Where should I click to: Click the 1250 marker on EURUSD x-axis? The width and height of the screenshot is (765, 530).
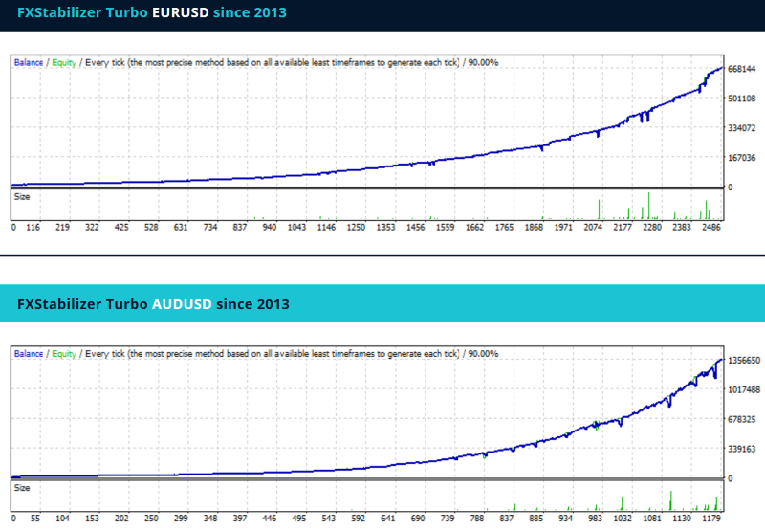356,228
